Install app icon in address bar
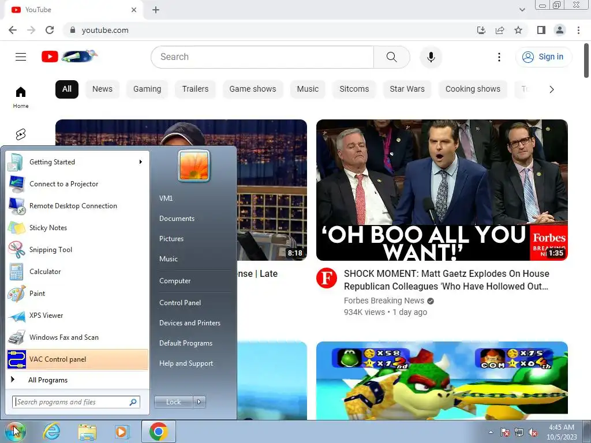This screenshot has height=443, width=591. click(481, 30)
